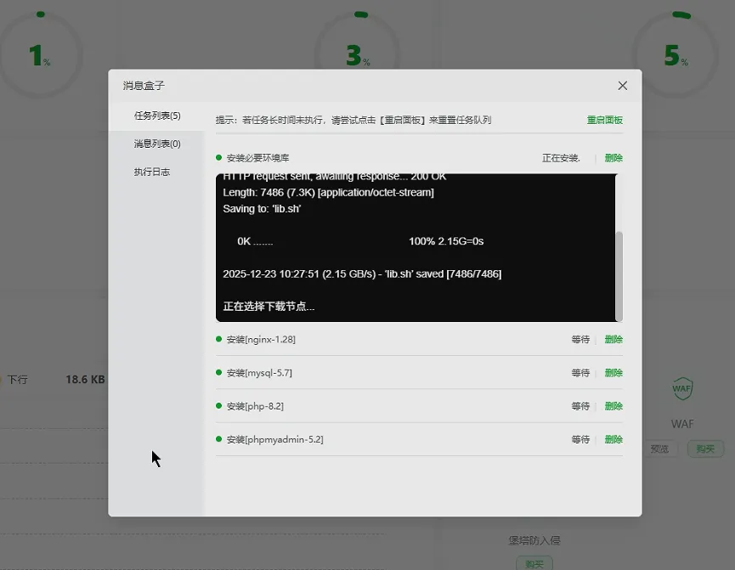Click the 1% usage gauge
Viewport: 735px width, 570px height.
40,55
